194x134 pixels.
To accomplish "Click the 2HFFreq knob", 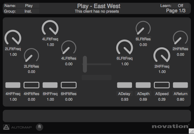I will click(162, 55).
